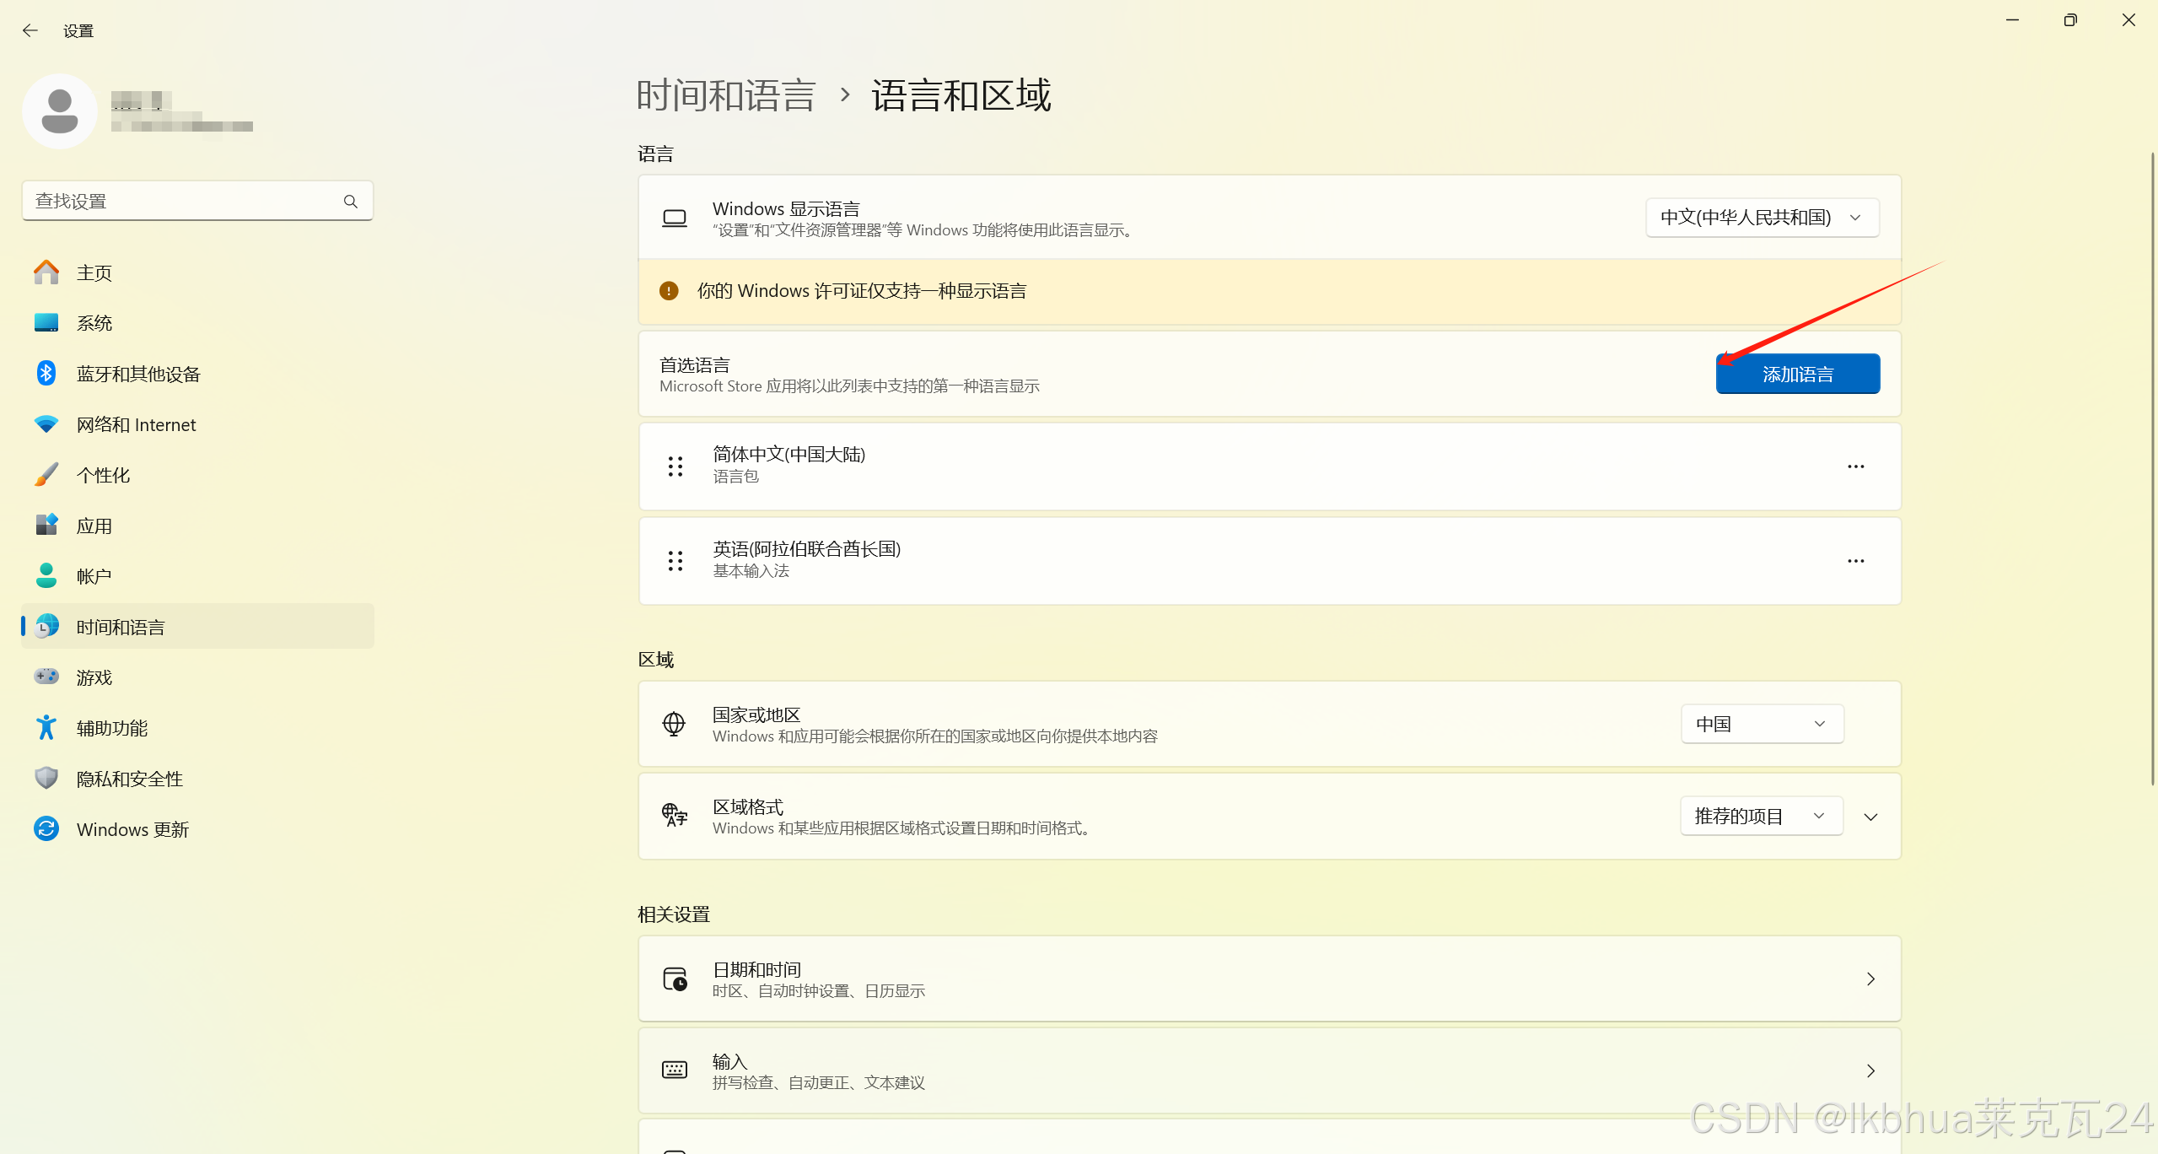Open more options for 简体中文(中国大陆)
The width and height of the screenshot is (2158, 1154).
pyautogui.click(x=1855, y=466)
